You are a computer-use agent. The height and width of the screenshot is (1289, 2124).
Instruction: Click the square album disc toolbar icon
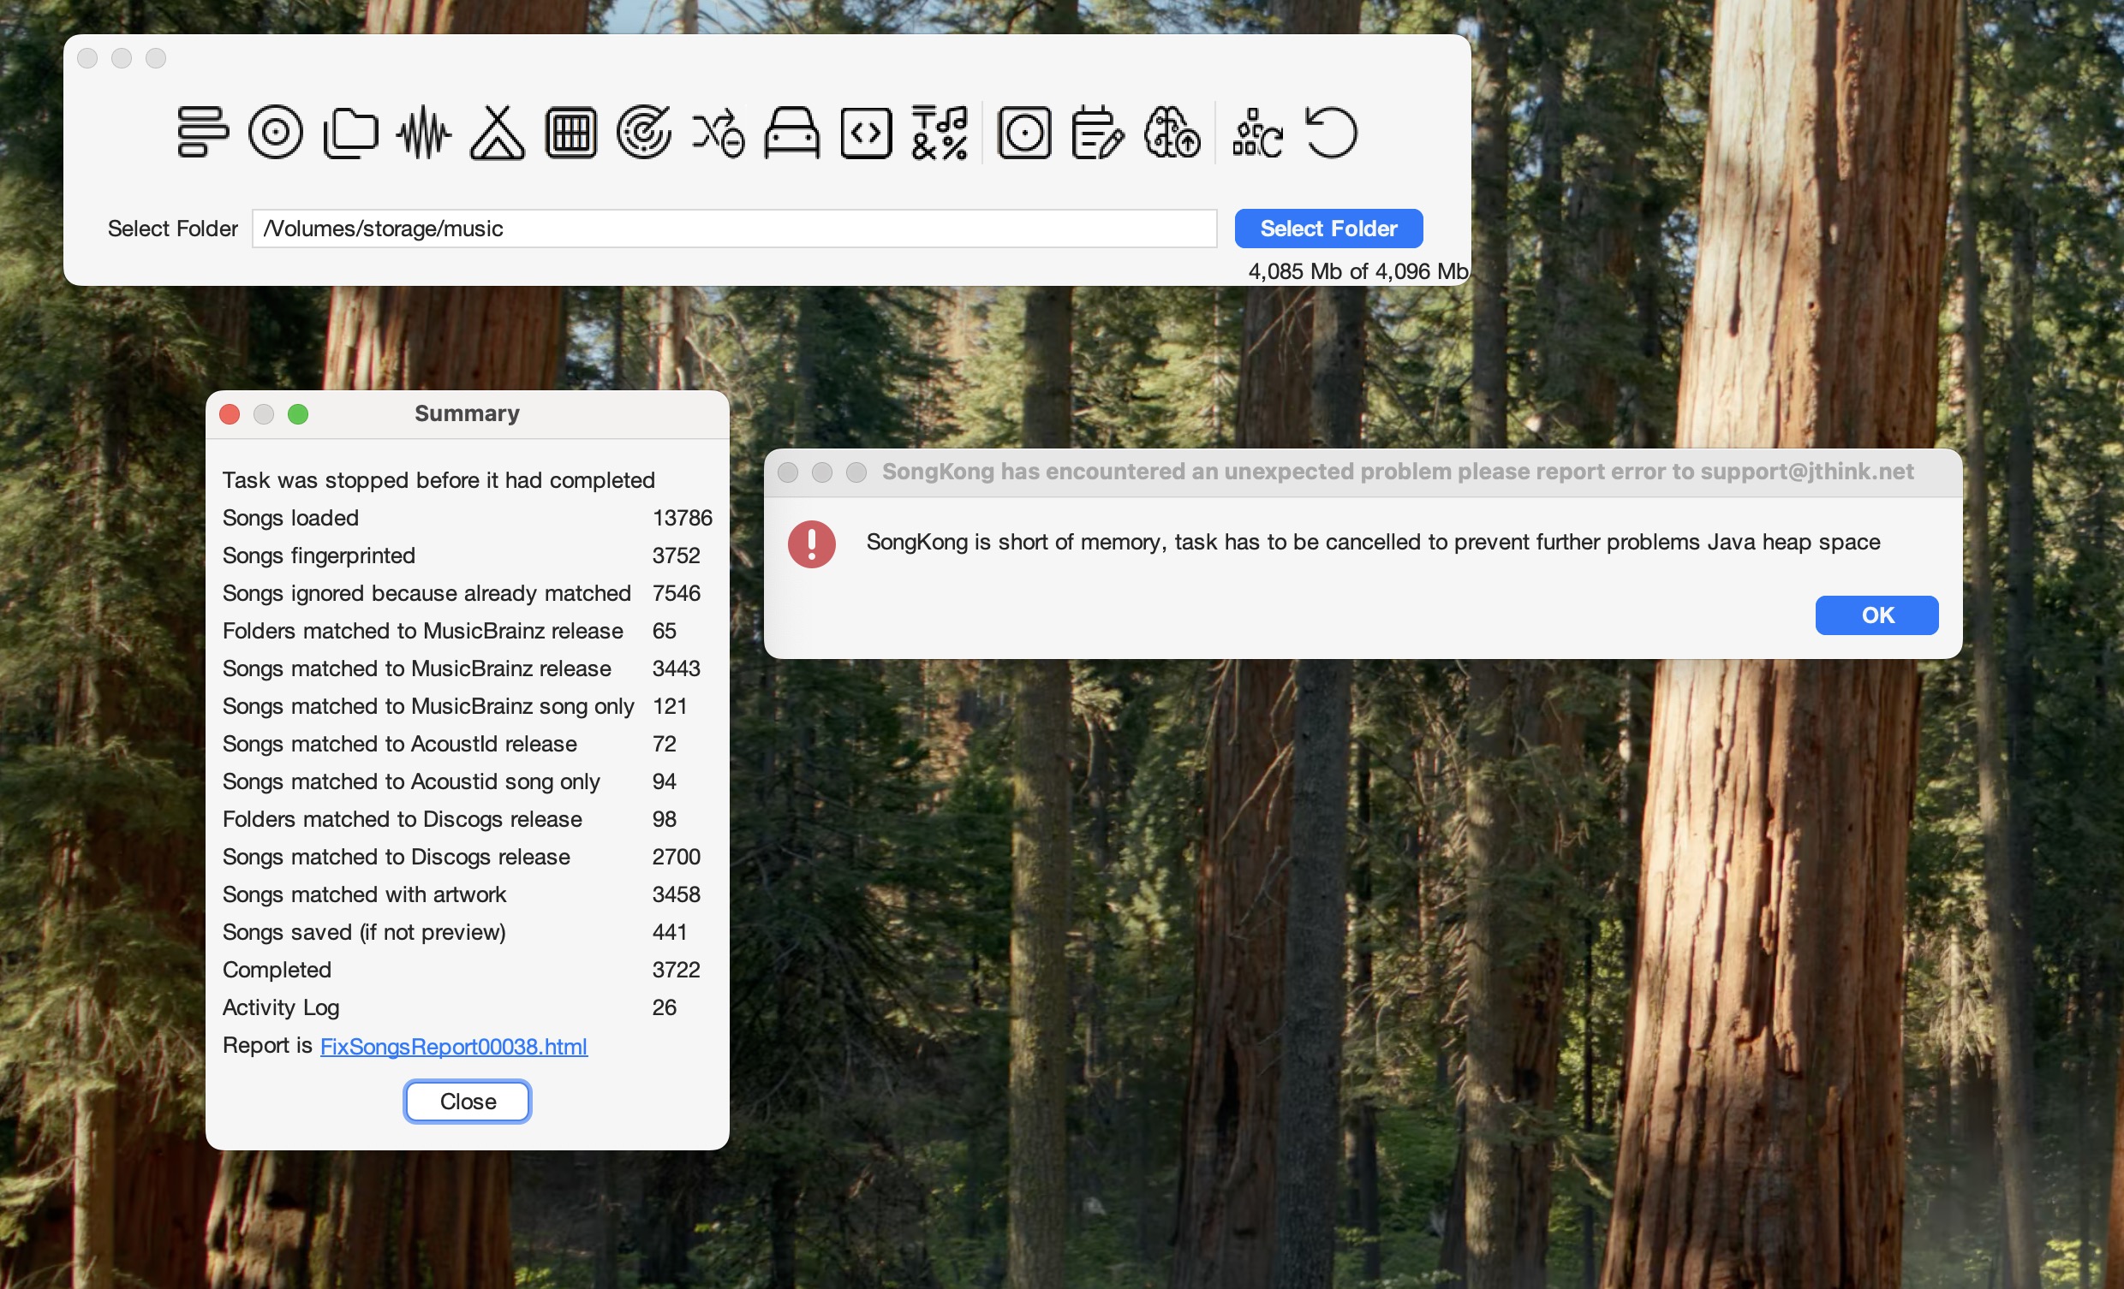1024,133
